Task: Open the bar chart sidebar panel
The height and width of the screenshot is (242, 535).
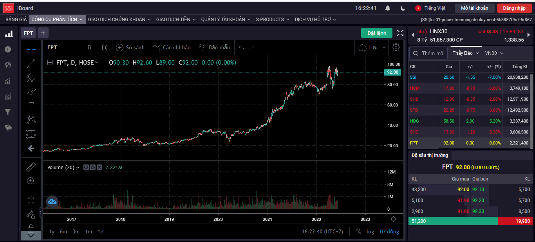Action: click(x=8, y=34)
